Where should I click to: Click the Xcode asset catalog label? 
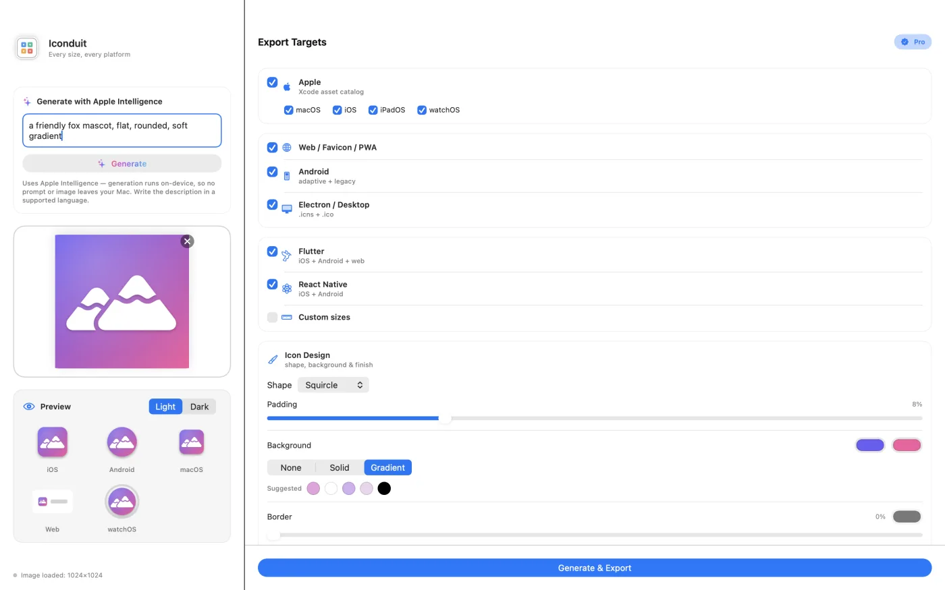pos(331,92)
